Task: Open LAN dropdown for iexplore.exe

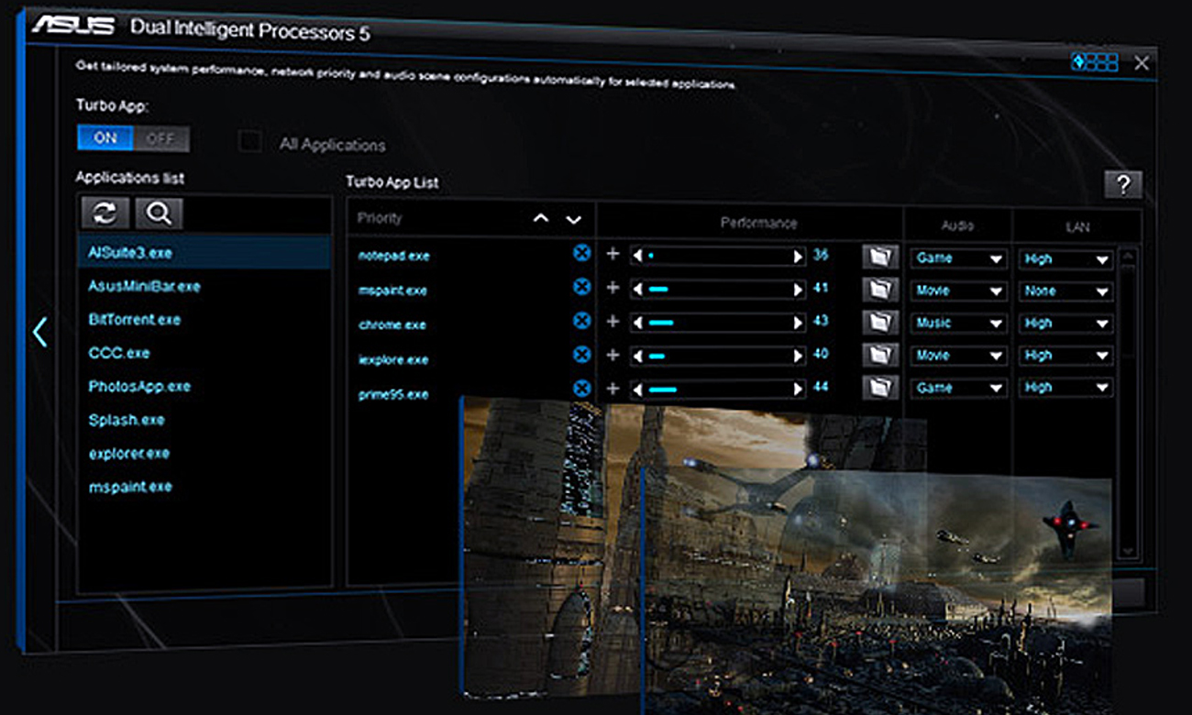Action: [1066, 356]
